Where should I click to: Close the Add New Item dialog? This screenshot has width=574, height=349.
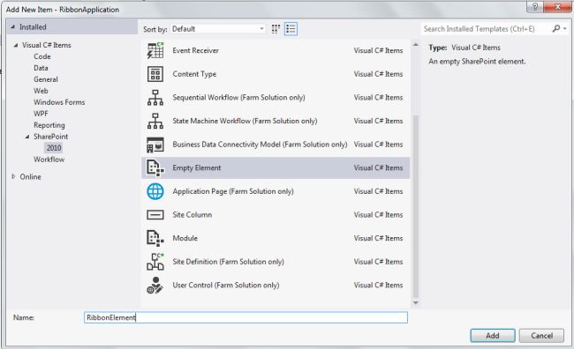[x=557, y=7]
